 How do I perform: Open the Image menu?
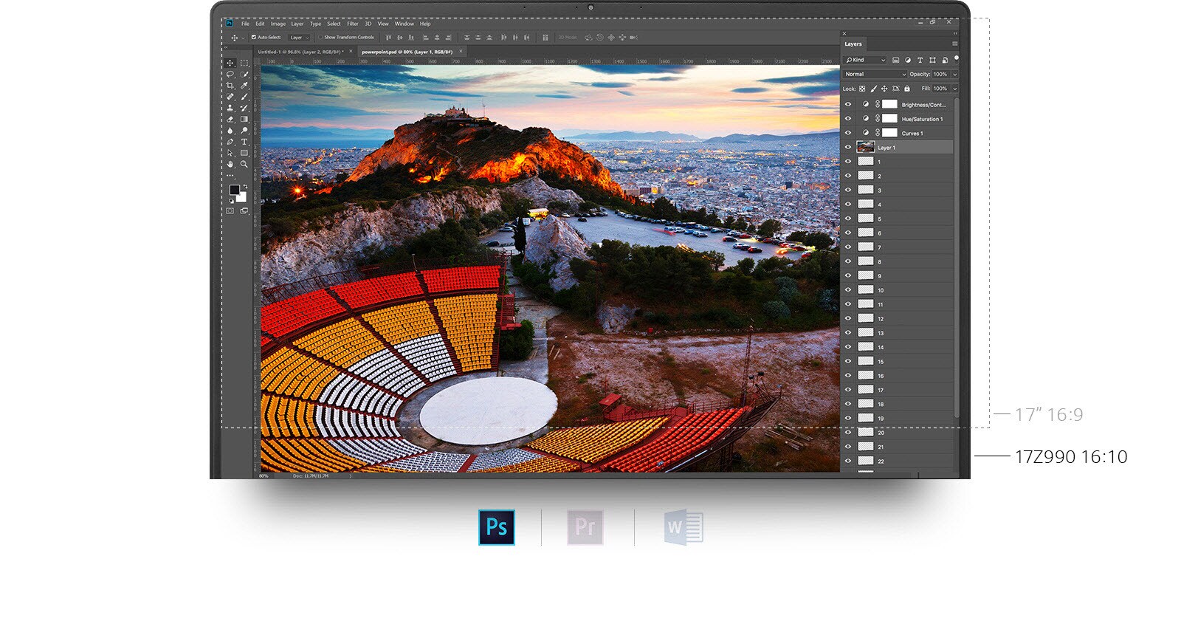278,24
